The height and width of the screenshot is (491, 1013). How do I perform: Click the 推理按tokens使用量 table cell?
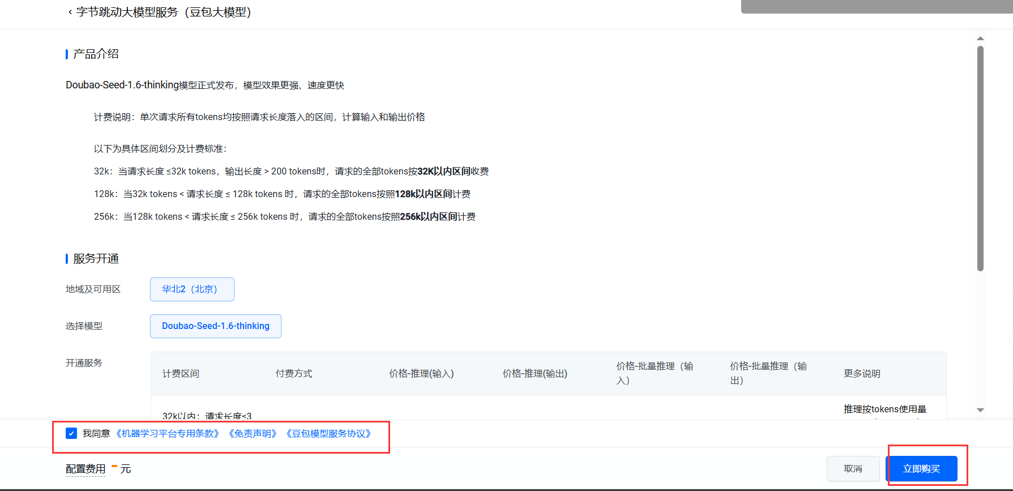885,409
